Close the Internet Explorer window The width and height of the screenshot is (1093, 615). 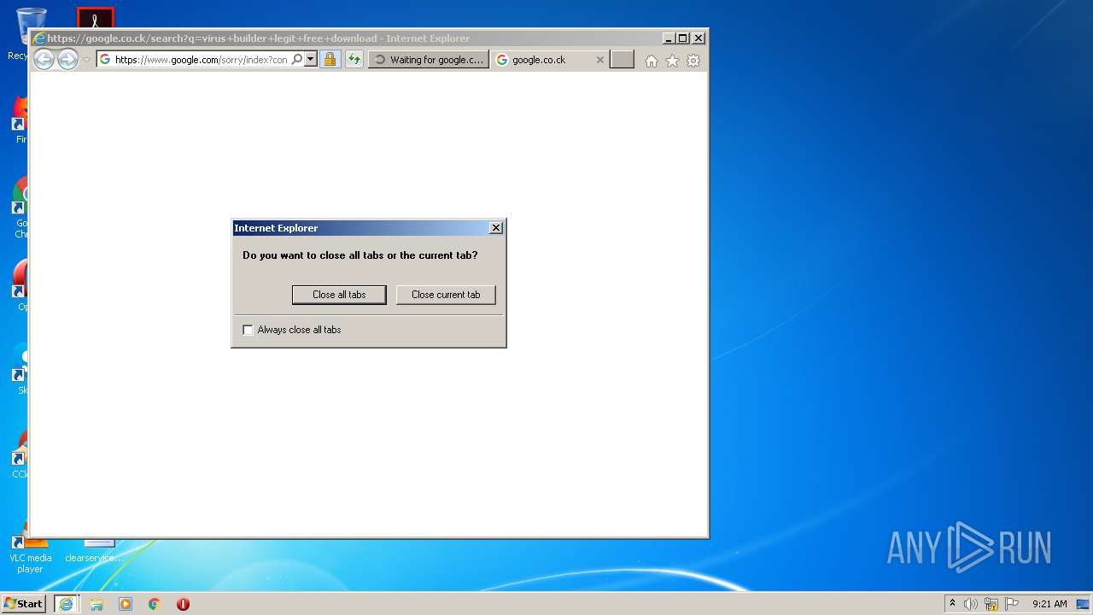coord(698,38)
